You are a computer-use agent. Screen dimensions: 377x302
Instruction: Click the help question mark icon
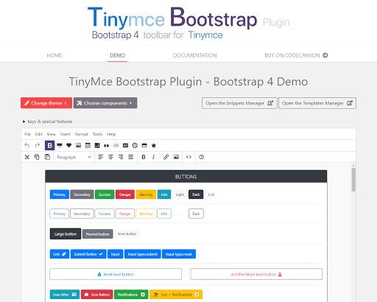tap(201, 157)
